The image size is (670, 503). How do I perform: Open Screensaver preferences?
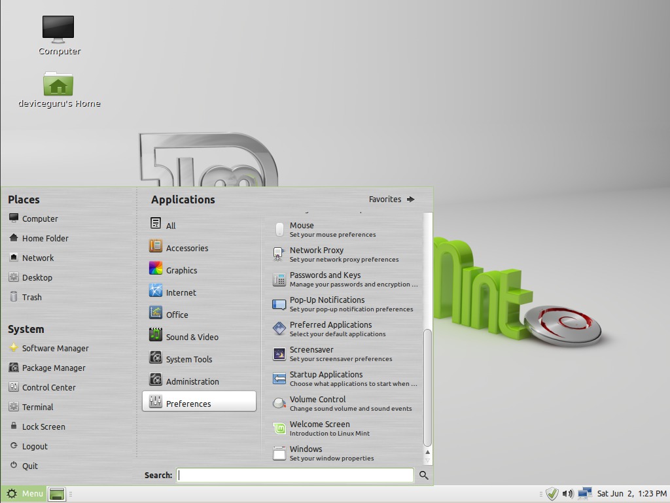click(344, 354)
